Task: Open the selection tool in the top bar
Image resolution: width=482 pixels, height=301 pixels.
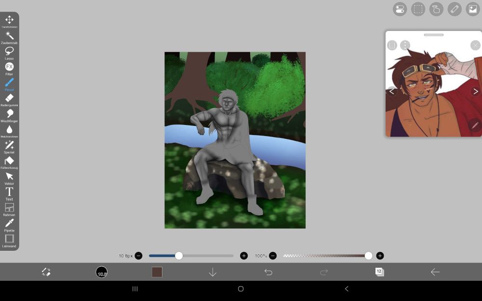Action: tap(417, 9)
